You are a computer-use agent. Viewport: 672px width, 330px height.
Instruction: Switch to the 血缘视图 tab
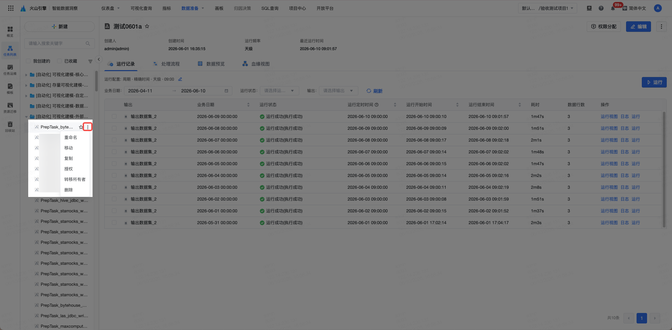[256, 64]
